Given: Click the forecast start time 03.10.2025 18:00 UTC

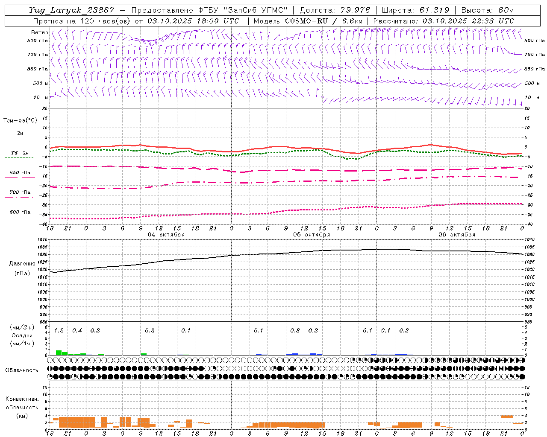Looking at the screenshot, I should [x=193, y=21].
